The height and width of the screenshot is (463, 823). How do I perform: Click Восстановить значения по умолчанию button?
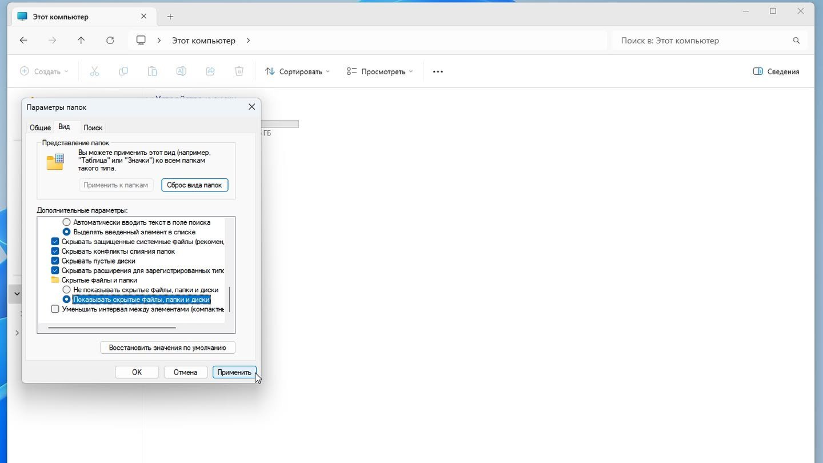pos(167,348)
